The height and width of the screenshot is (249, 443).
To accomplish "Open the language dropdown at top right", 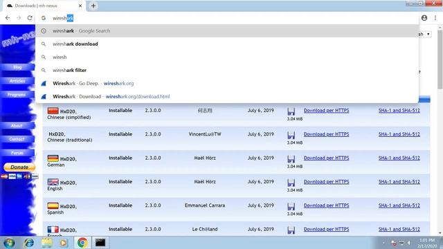I will 425,34.
